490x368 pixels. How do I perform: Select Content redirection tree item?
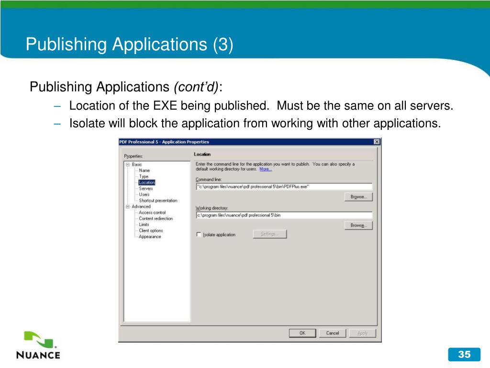(156, 218)
